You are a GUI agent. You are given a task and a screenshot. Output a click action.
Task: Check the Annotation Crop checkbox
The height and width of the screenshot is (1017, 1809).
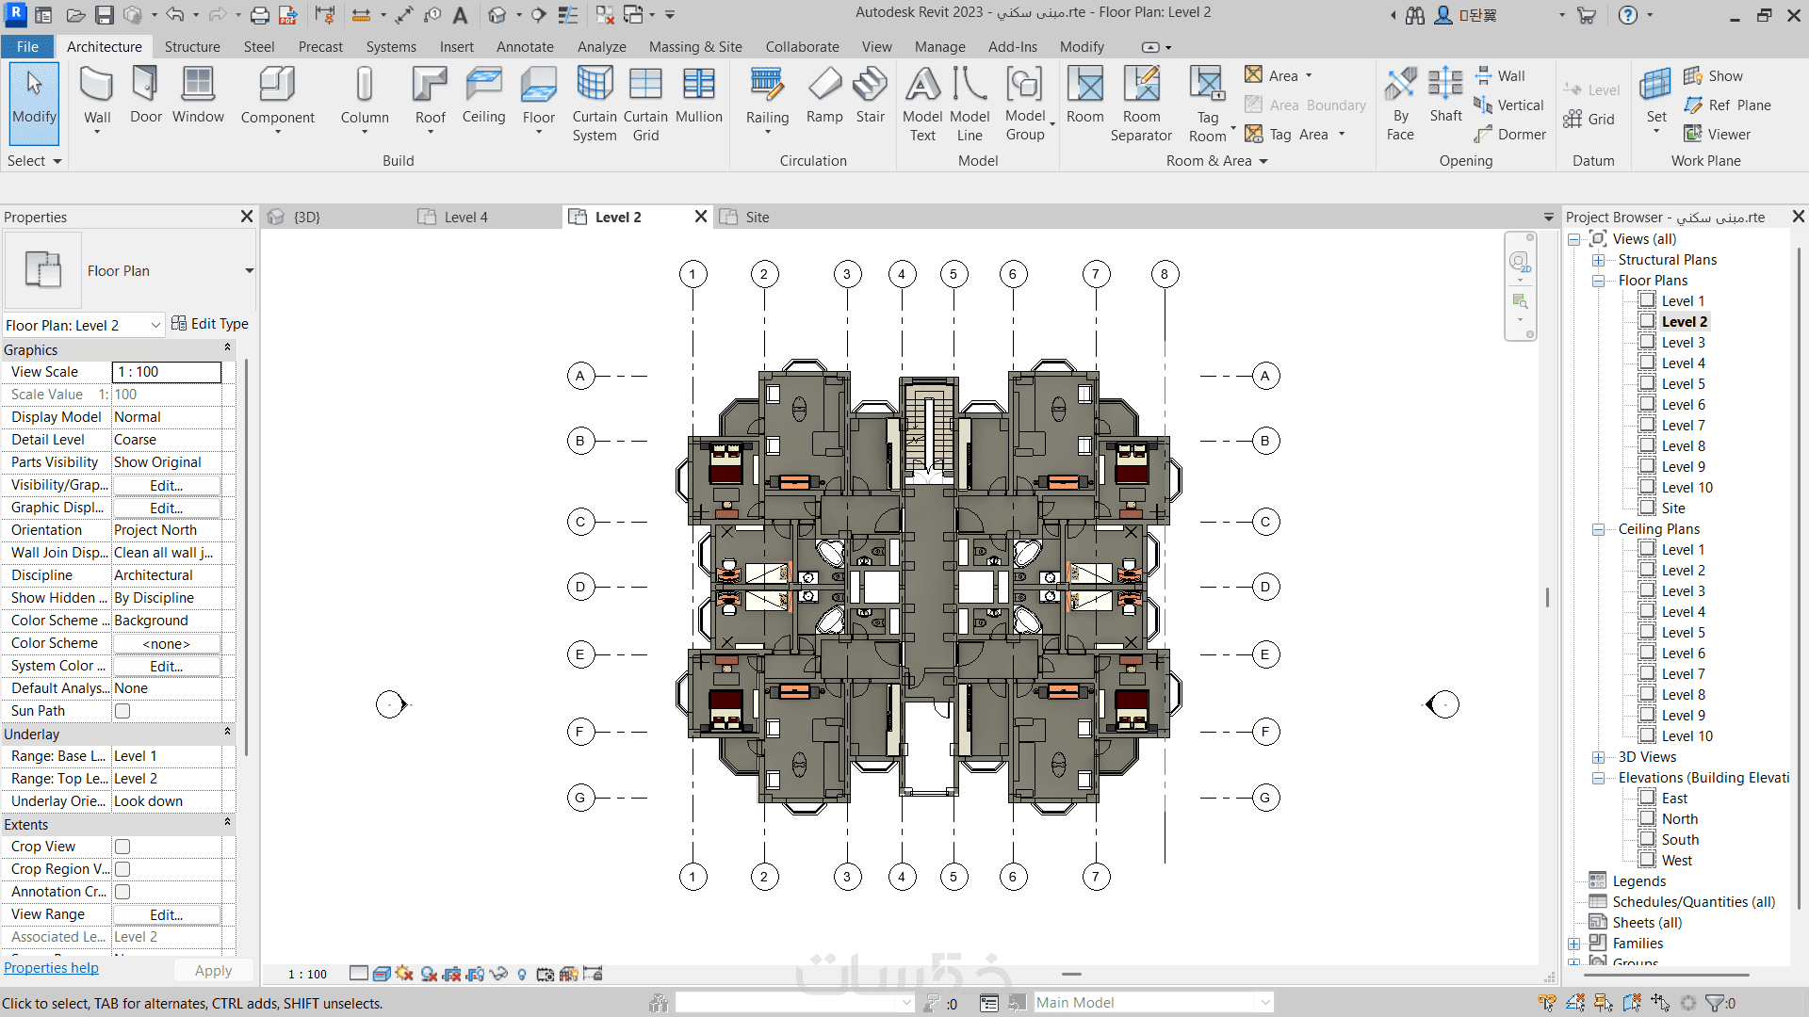pyautogui.click(x=122, y=892)
